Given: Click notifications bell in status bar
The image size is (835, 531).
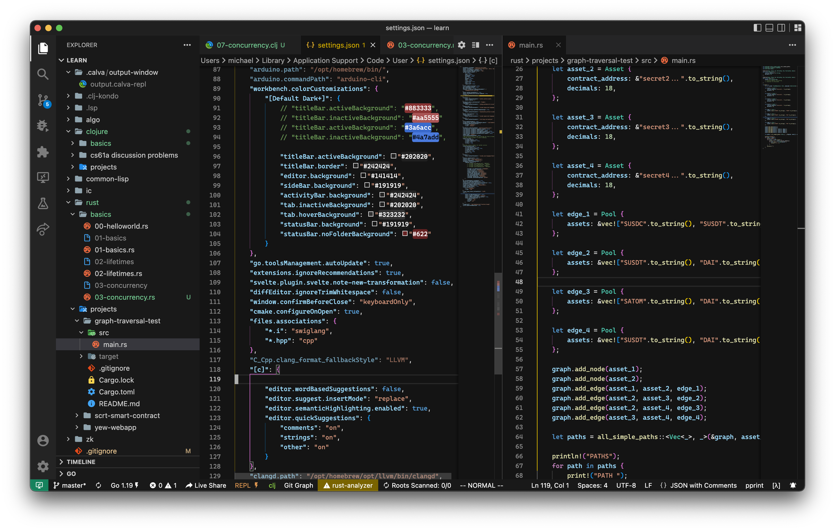Looking at the screenshot, I should 793,485.
